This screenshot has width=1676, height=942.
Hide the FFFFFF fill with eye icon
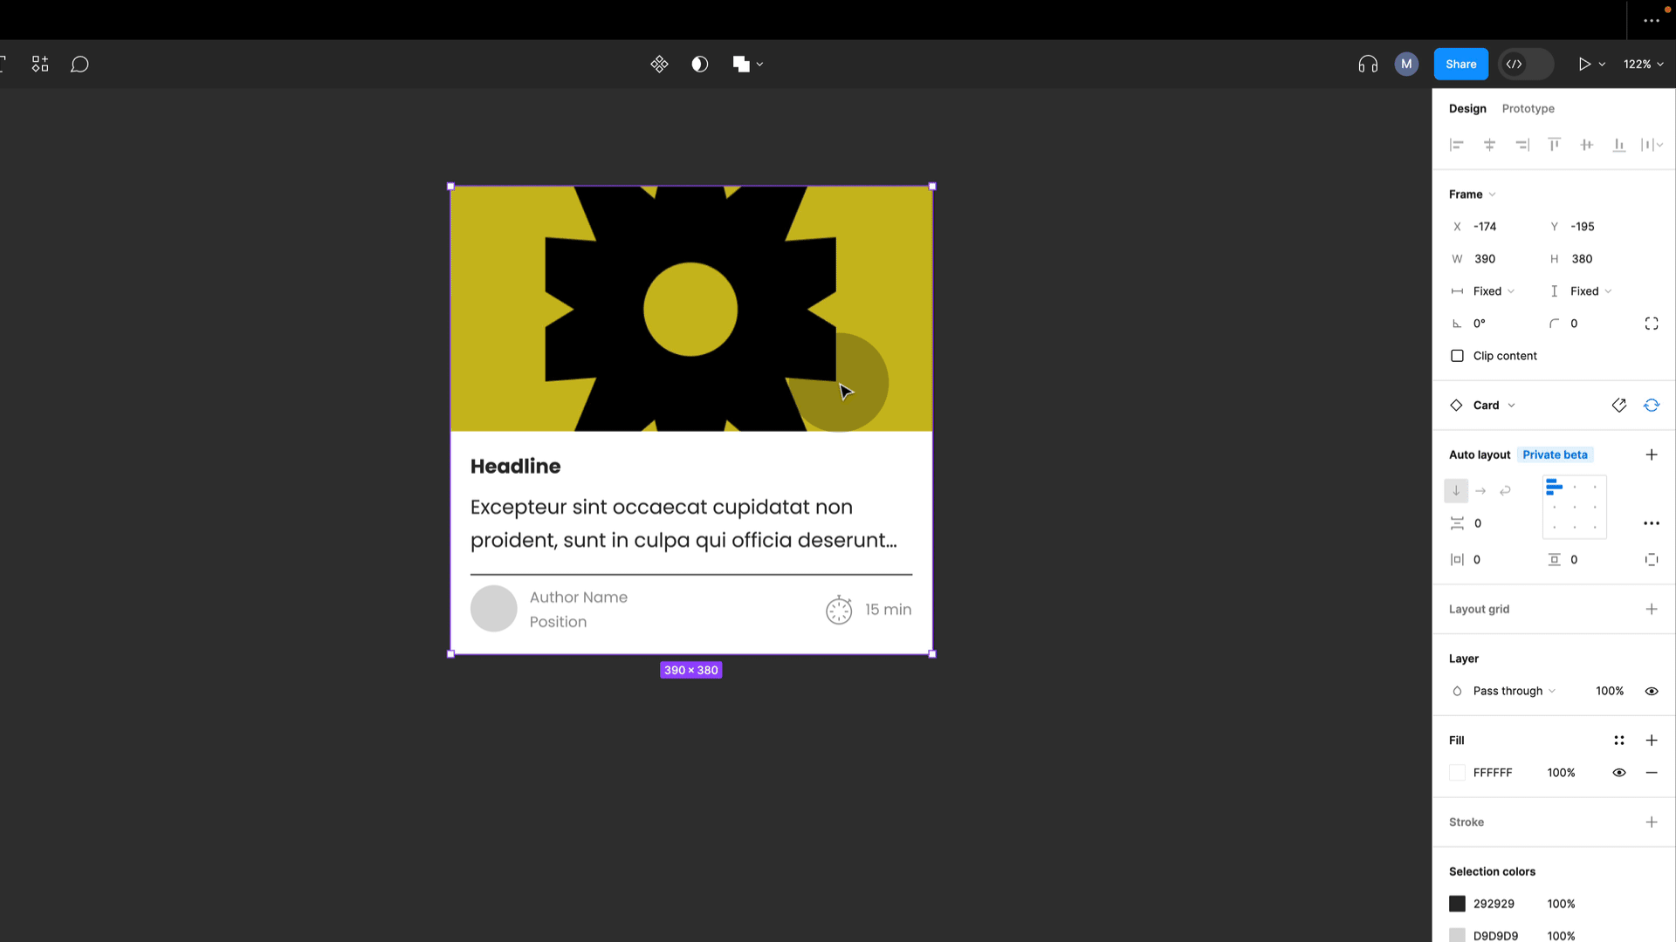tap(1618, 773)
